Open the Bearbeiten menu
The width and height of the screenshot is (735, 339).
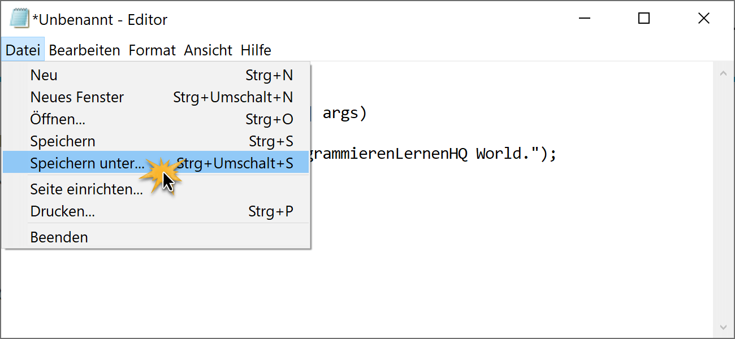tap(84, 50)
